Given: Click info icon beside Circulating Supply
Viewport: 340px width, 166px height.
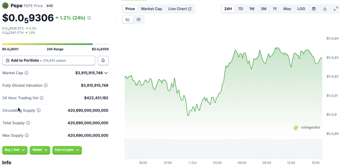Looking at the screenshot, I should 39,110.
